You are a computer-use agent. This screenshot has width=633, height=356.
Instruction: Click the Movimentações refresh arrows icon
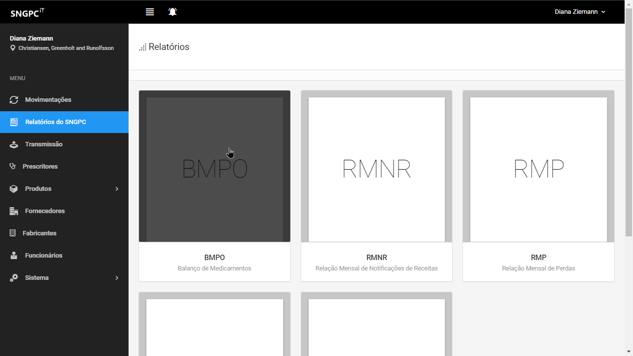(x=14, y=100)
